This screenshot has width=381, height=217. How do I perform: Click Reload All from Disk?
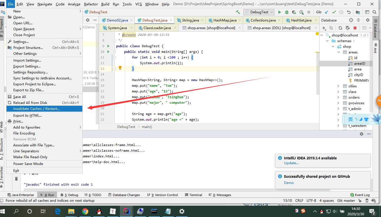point(44,103)
